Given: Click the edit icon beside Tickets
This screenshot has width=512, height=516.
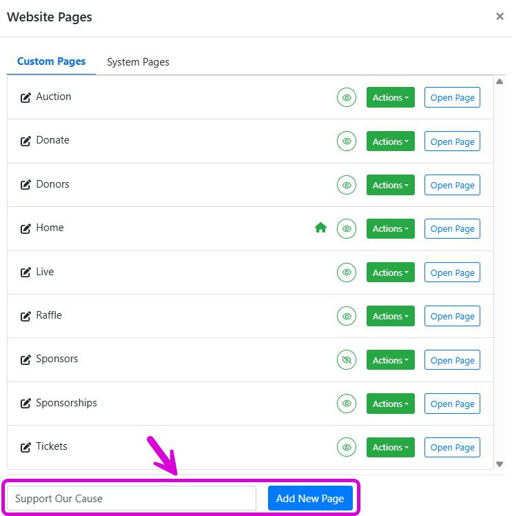Looking at the screenshot, I should (25, 447).
